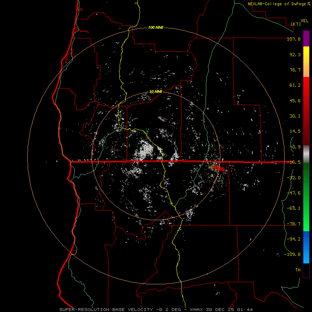Click the KMAX radar site identifier

[197, 310]
